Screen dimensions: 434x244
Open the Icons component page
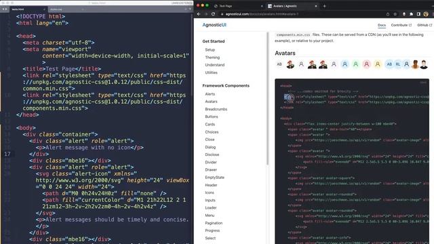(210, 192)
